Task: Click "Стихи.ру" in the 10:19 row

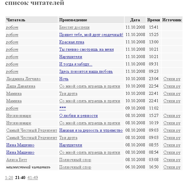Action: pos(172,123)
